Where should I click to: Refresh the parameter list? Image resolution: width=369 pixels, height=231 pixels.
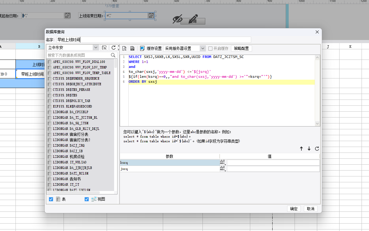(317, 149)
